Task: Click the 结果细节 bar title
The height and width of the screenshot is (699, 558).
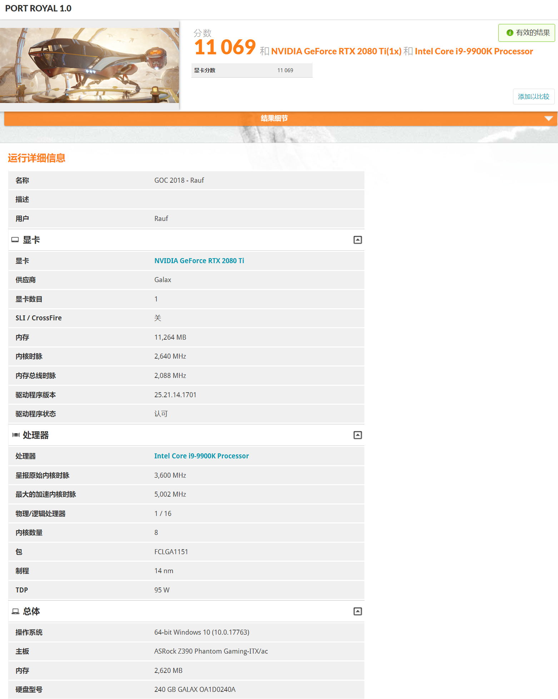Action: (x=274, y=118)
